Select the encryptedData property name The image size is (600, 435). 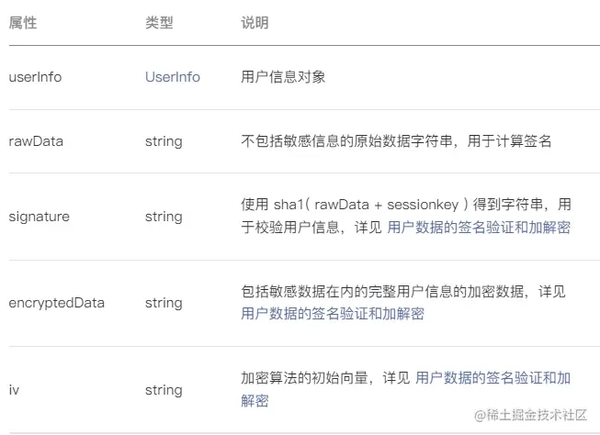tap(56, 302)
